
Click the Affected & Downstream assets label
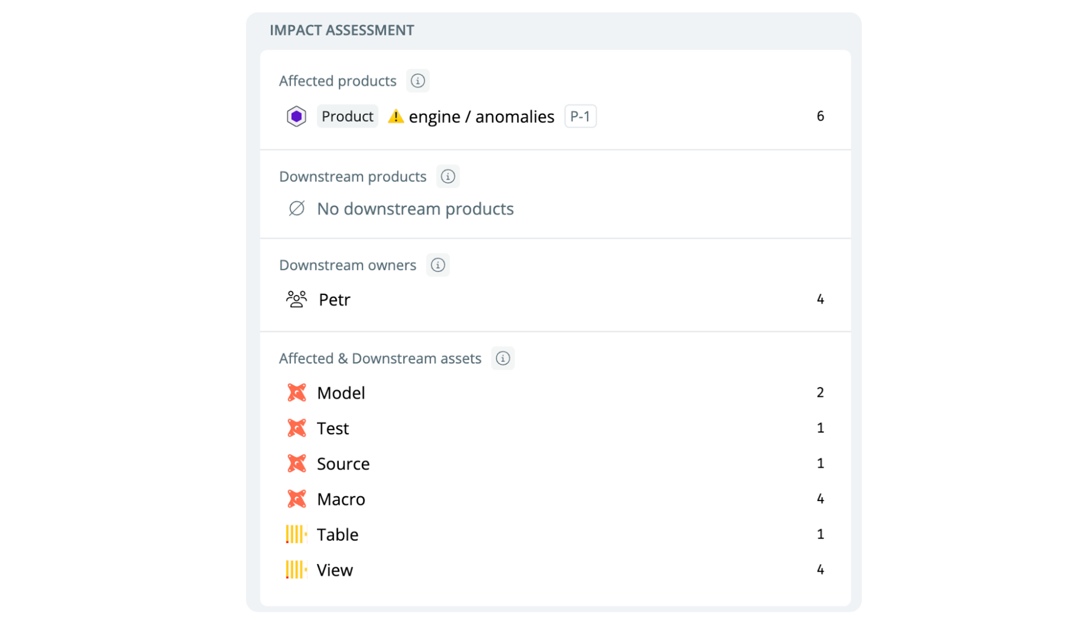coord(380,358)
